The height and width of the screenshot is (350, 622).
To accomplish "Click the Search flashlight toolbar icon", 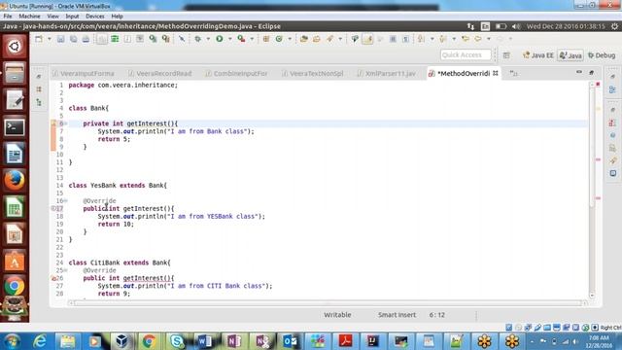I will click(329, 39).
